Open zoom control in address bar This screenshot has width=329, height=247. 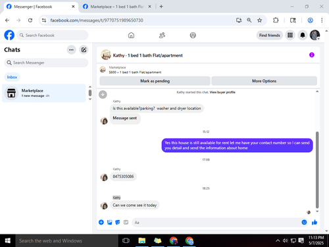(249, 20)
